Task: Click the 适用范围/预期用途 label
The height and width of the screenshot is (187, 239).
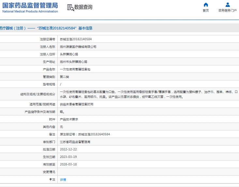Action: pyautogui.click(x=42, y=104)
